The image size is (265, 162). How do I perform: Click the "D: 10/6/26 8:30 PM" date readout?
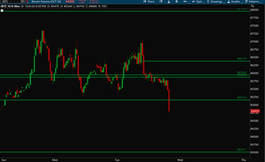(x=34, y=6)
